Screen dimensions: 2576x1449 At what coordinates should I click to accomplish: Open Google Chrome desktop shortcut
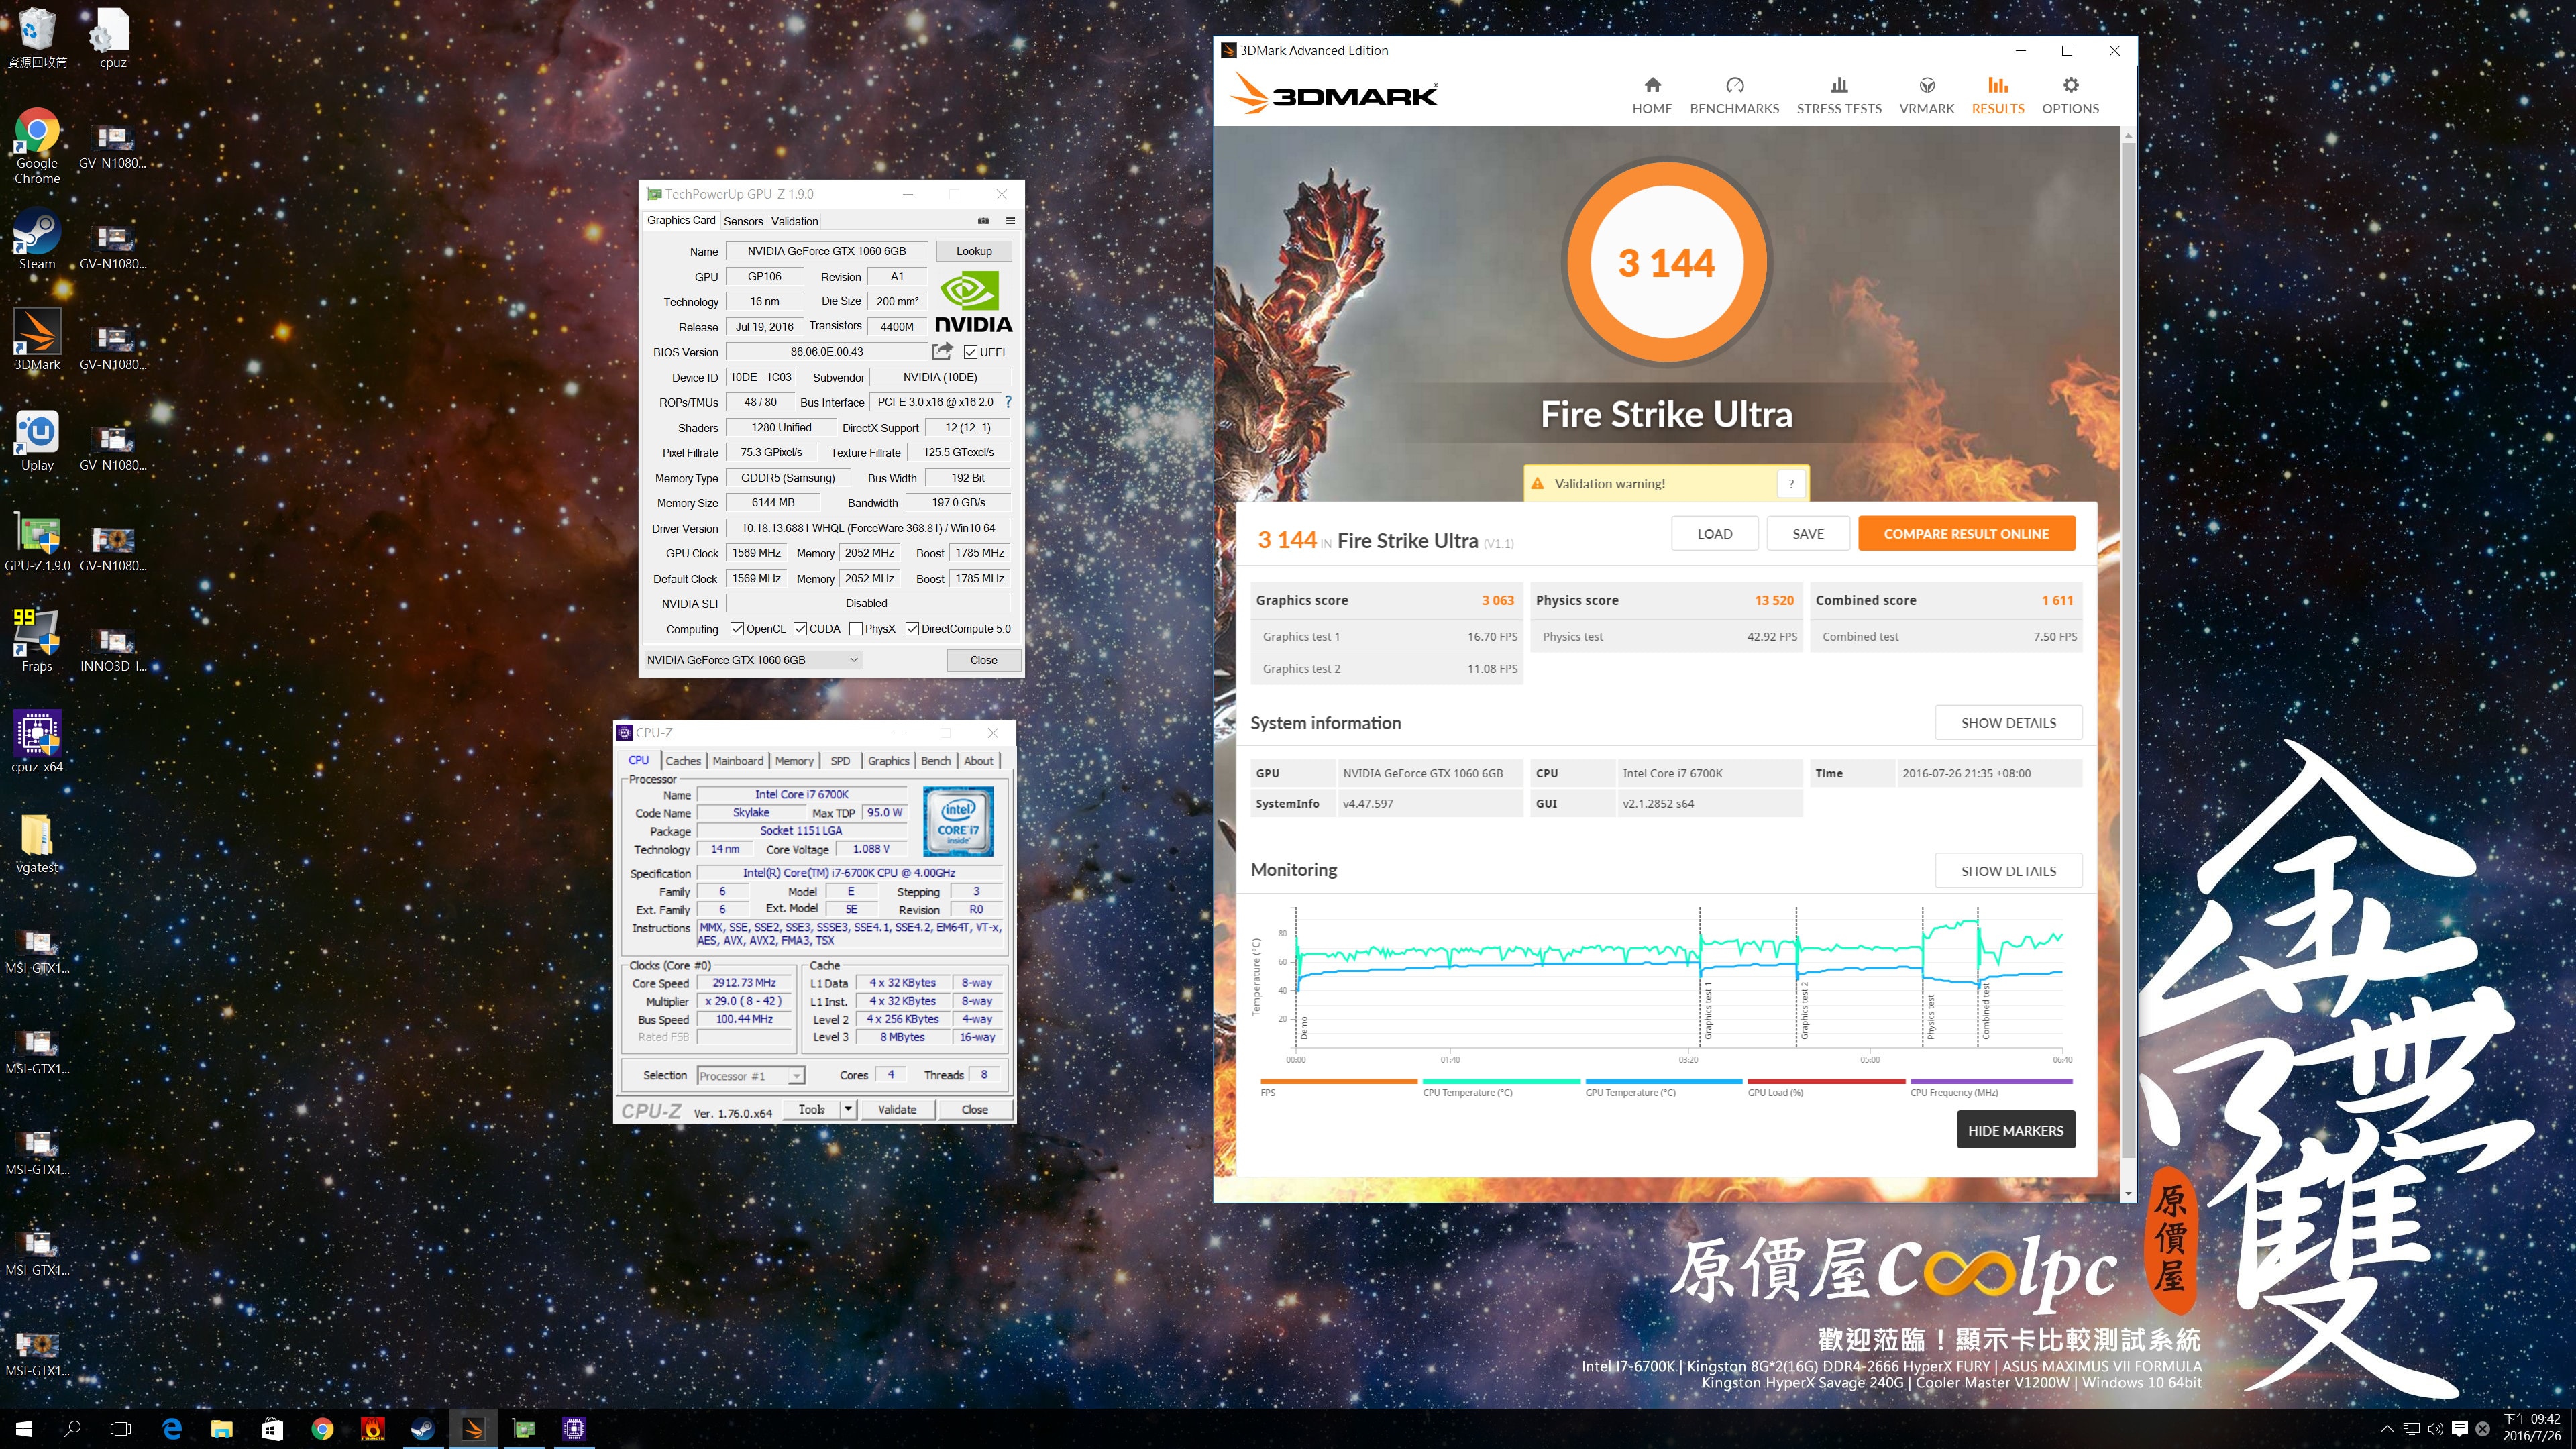37,146
